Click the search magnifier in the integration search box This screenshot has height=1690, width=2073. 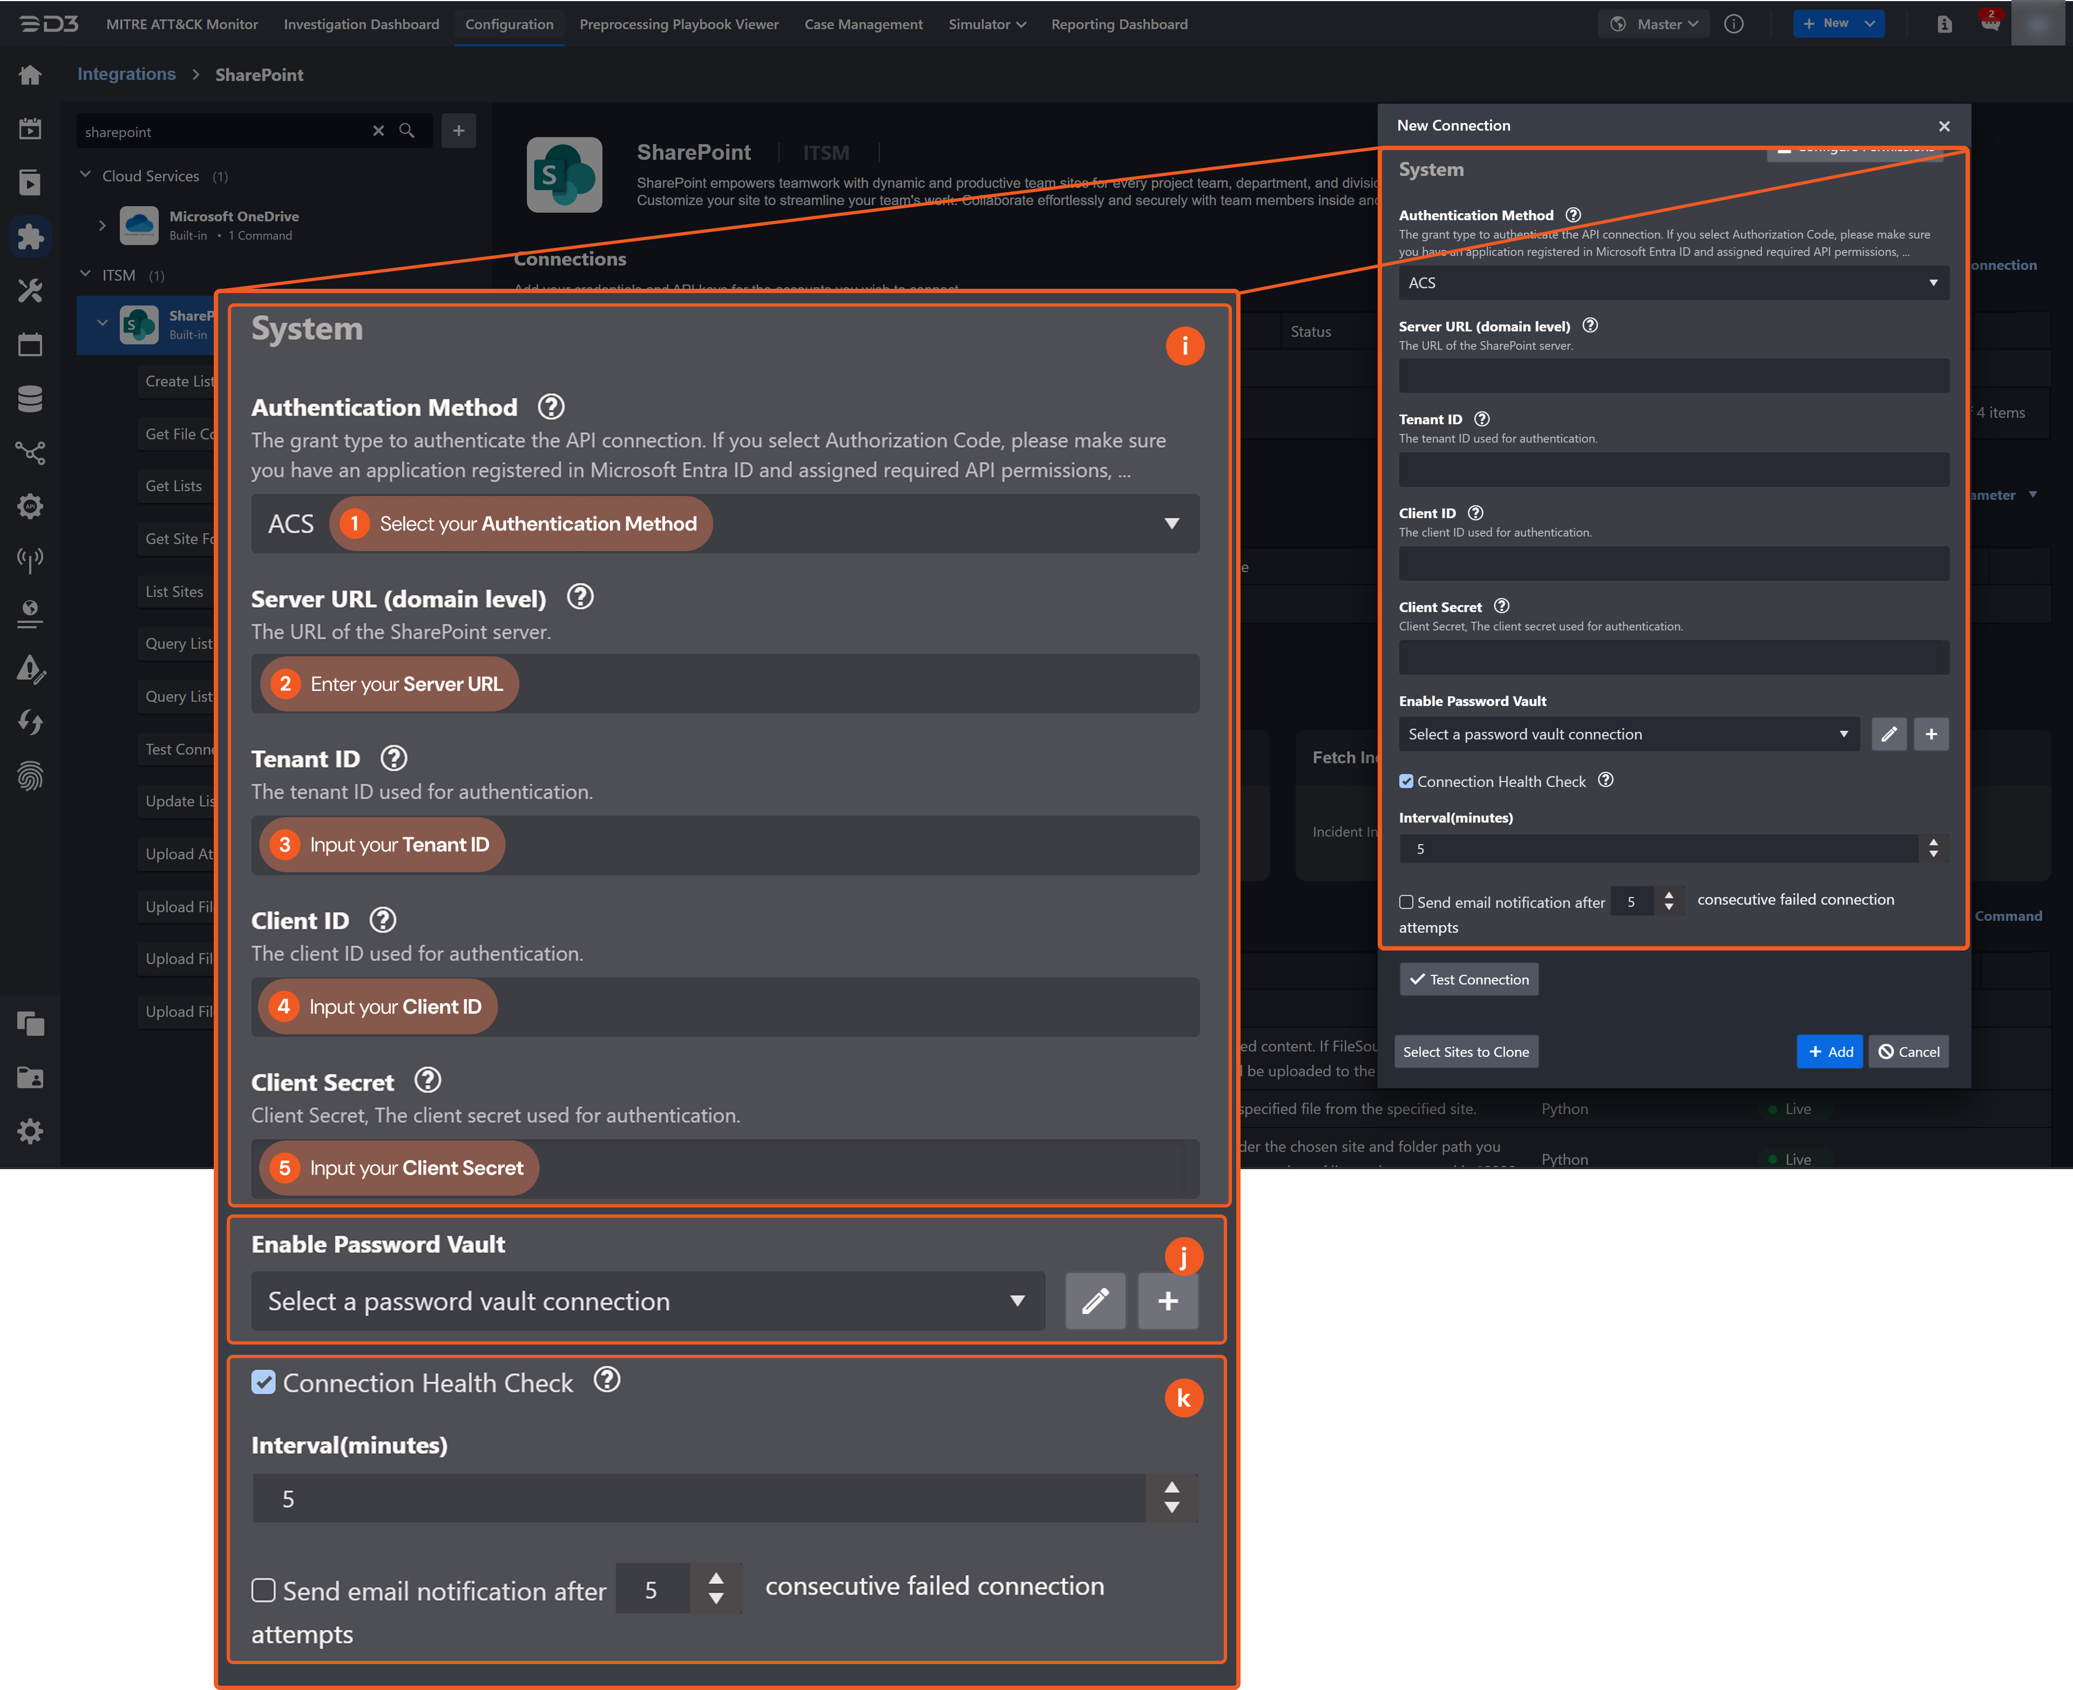pyautogui.click(x=407, y=131)
